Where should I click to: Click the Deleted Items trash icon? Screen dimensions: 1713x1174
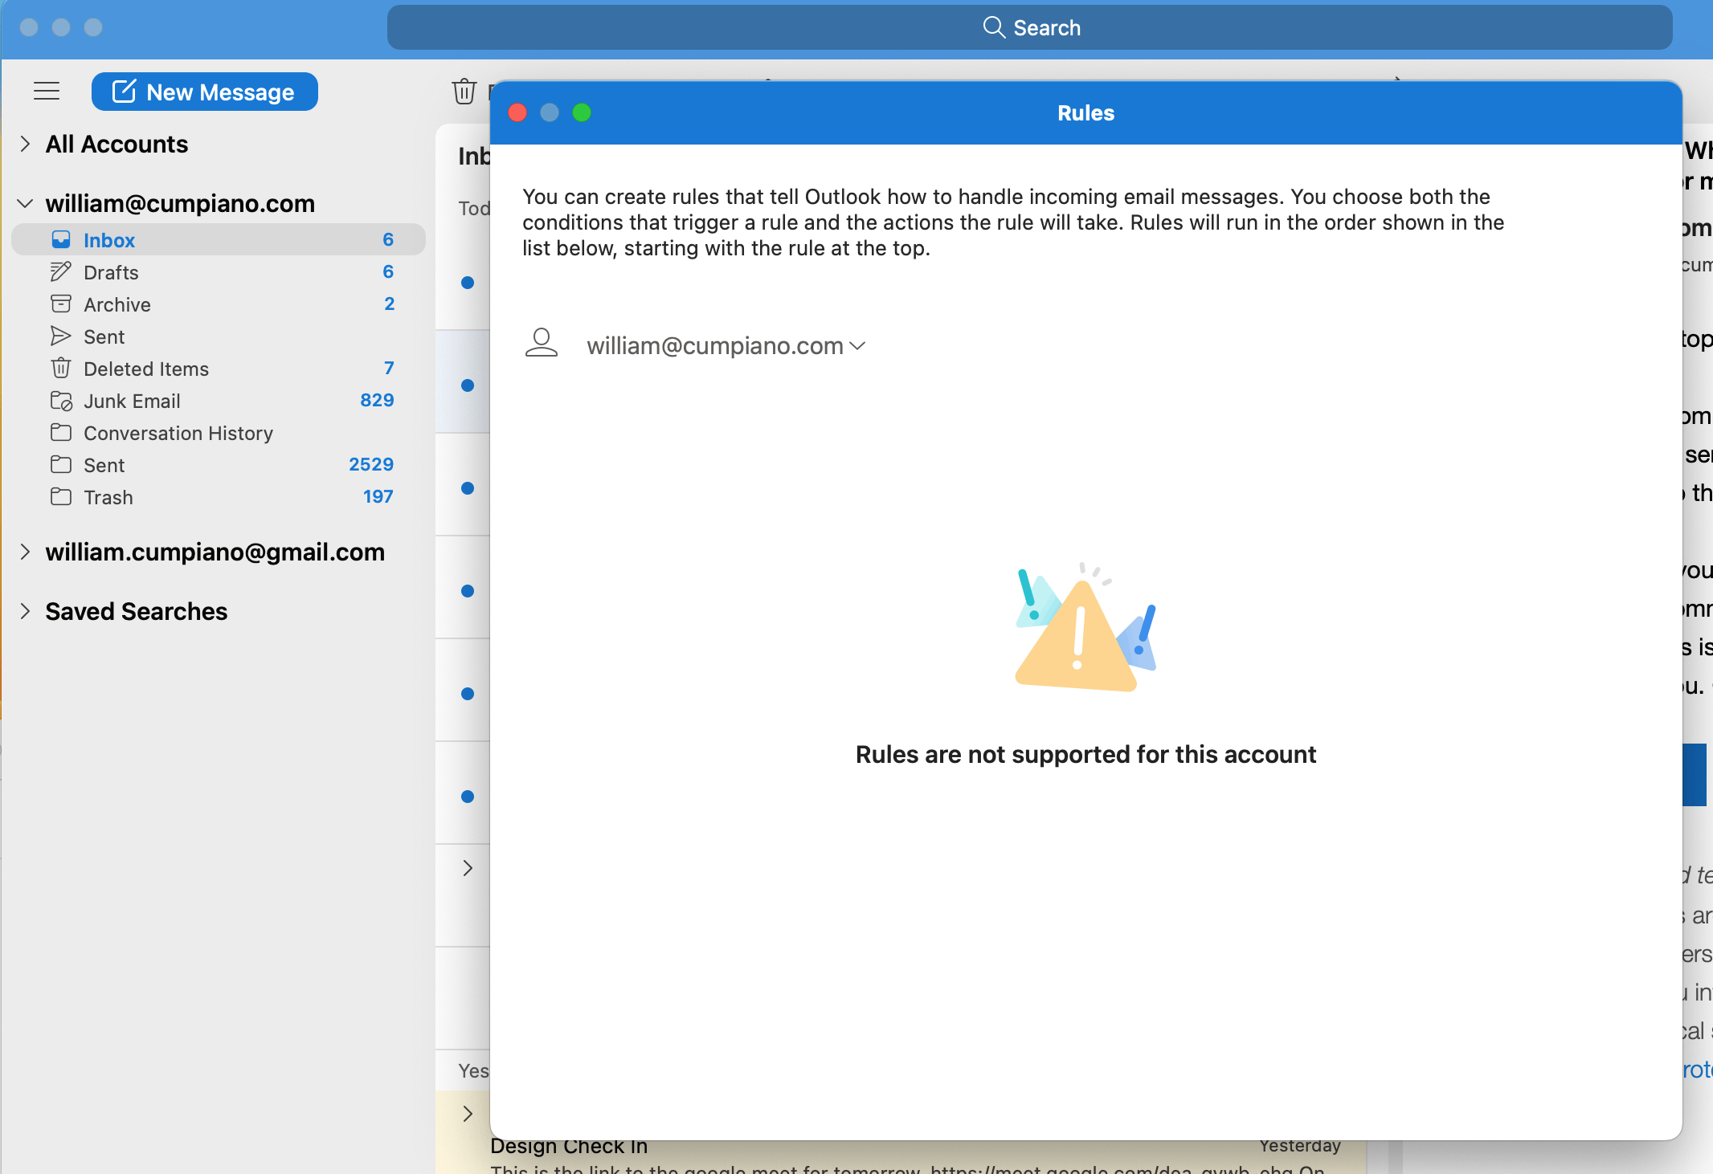click(x=61, y=369)
